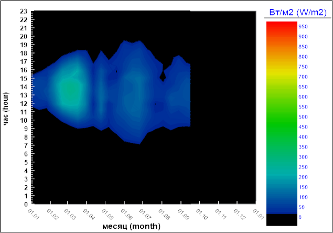Click hour axis label 4
This screenshot has width=333, height=233.
point(26,171)
